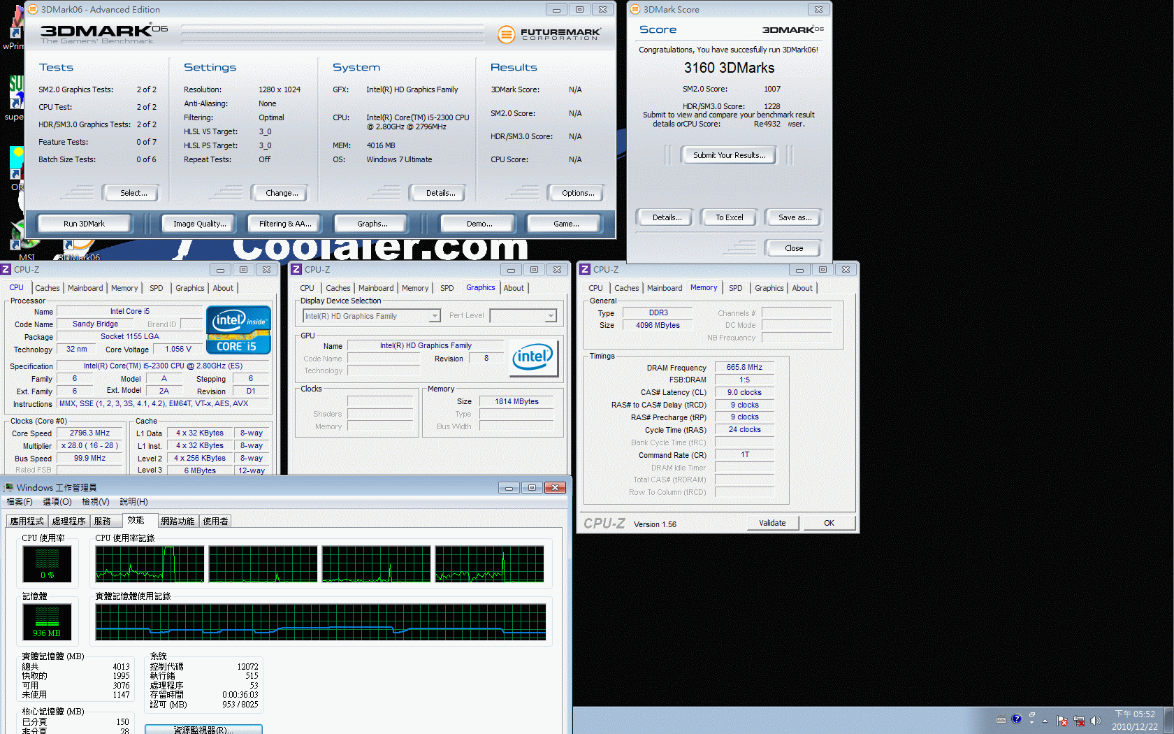Click Submit Your Results button

(x=729, y=155)
